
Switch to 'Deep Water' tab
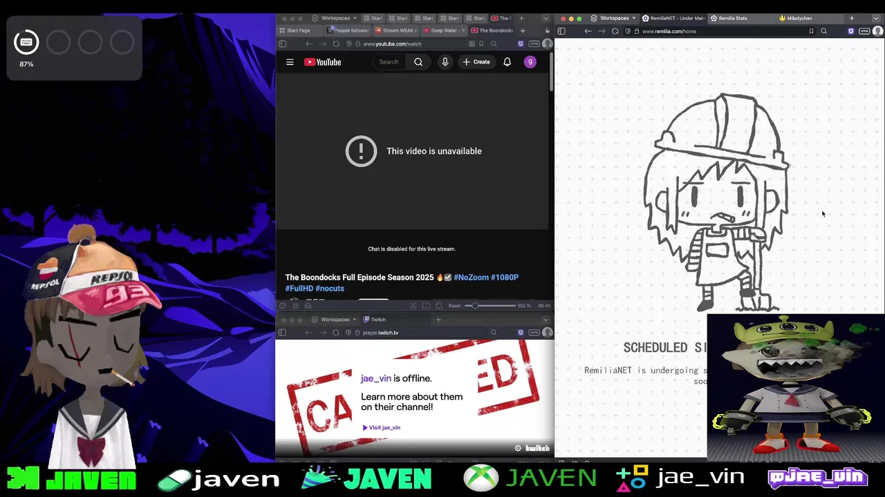[444, 30]
